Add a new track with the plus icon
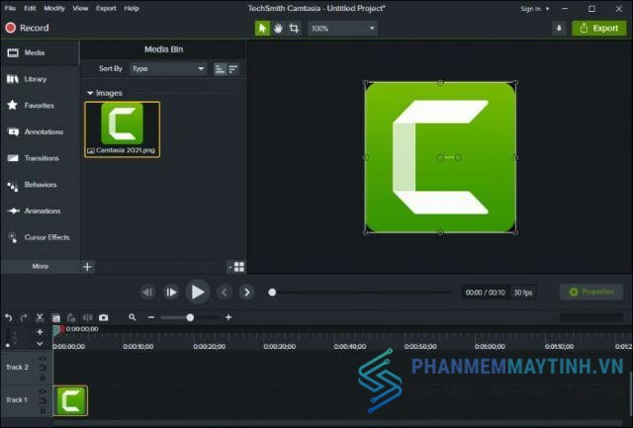The width and height of the screenshot is (633, 428). coord(40,332)
